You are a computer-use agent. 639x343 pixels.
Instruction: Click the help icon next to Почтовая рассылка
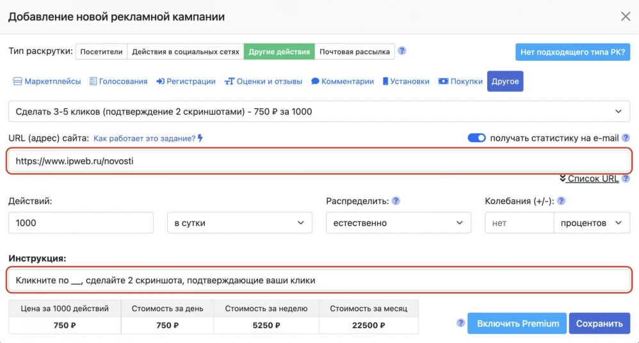(x=402, y=51)
